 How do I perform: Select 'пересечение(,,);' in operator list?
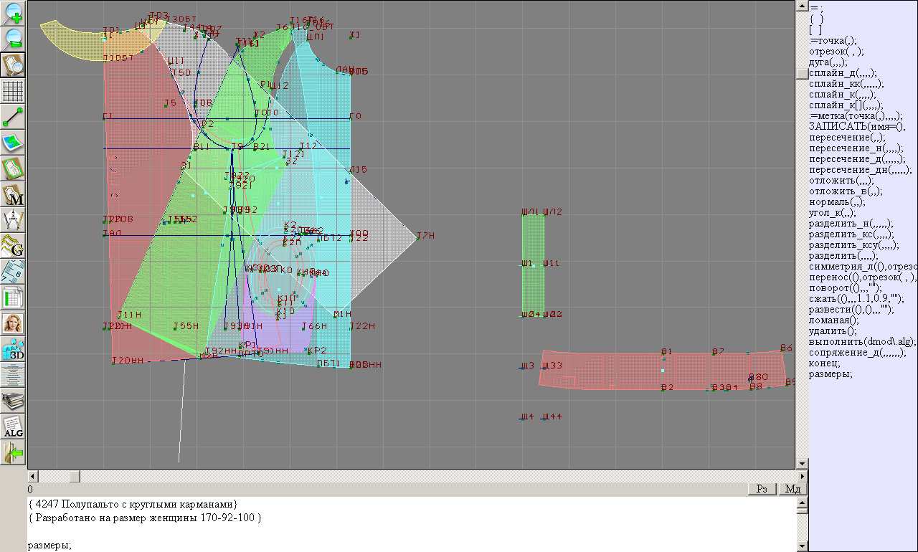(x=847, y=138)
